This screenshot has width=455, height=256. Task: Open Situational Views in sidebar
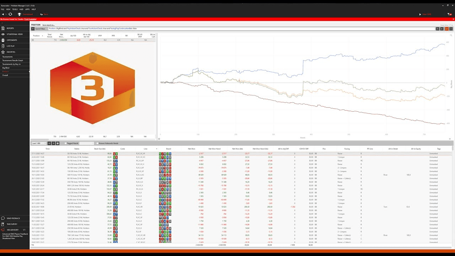coord(15,34)
